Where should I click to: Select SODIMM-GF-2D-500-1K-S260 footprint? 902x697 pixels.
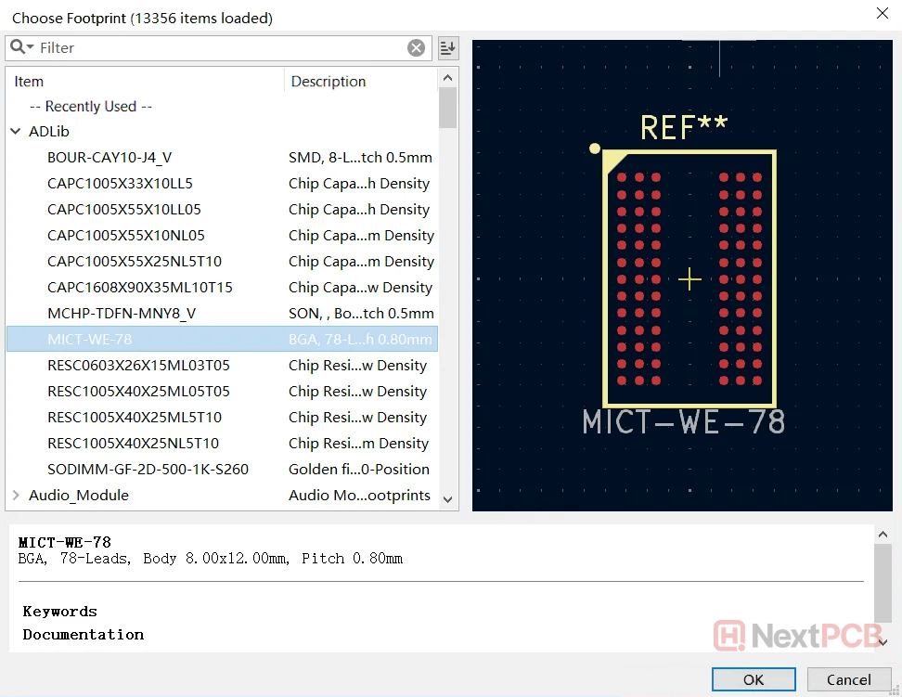148,470
